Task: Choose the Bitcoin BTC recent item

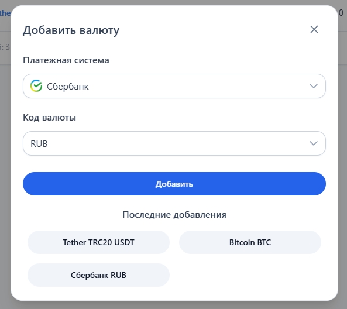Action: click(250, 242)
